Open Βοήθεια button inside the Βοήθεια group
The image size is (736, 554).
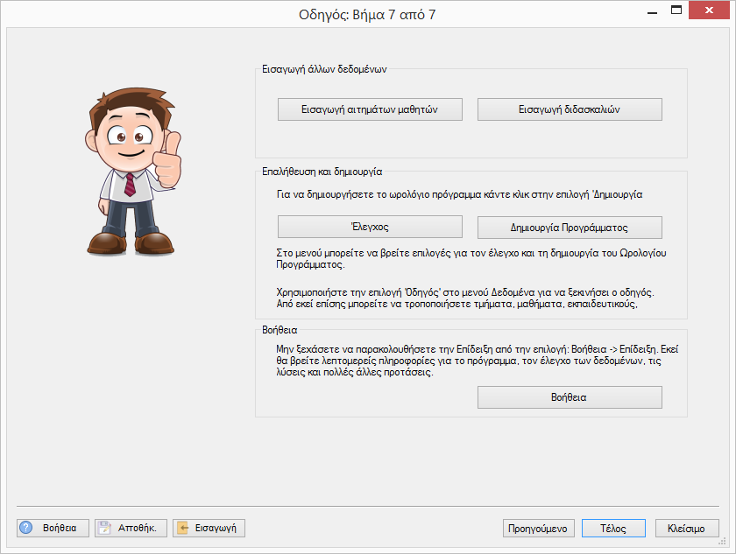pyautogui.click(x=570, y=397)
